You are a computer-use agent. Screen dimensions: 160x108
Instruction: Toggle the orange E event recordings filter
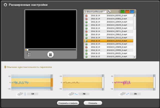click(x=127, y=12)
